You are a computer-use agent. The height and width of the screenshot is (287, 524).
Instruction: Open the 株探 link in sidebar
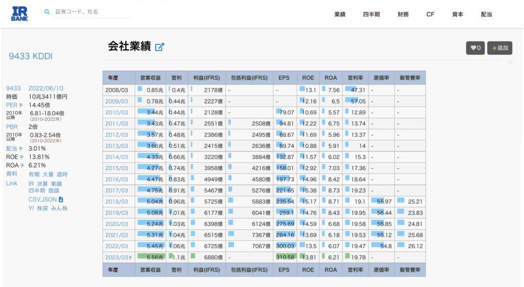(42, 209)
